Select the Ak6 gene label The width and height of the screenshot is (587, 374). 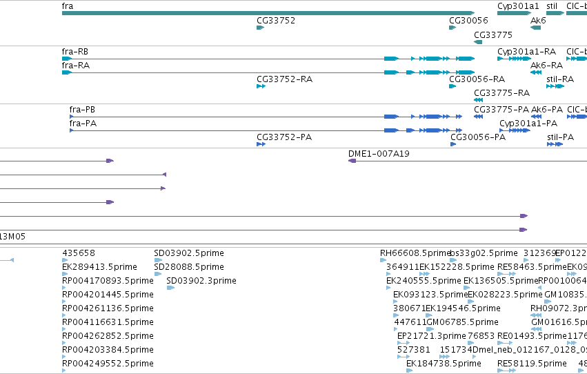click(x=538, y=21)
